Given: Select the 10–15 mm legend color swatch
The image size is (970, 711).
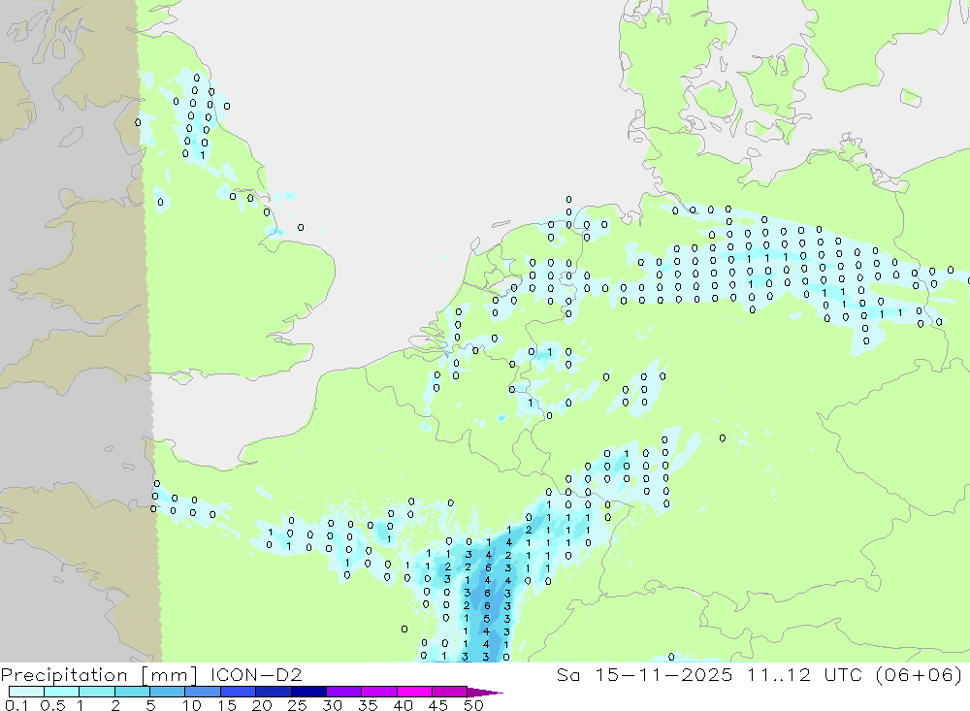Looking at the screenshot, I should (x=203, y=692).
